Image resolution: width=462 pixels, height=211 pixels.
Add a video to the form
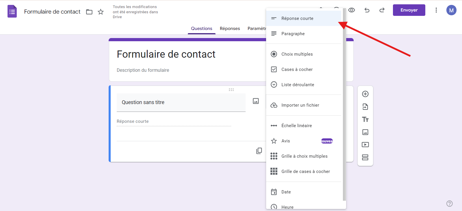(x=365, y=145)
